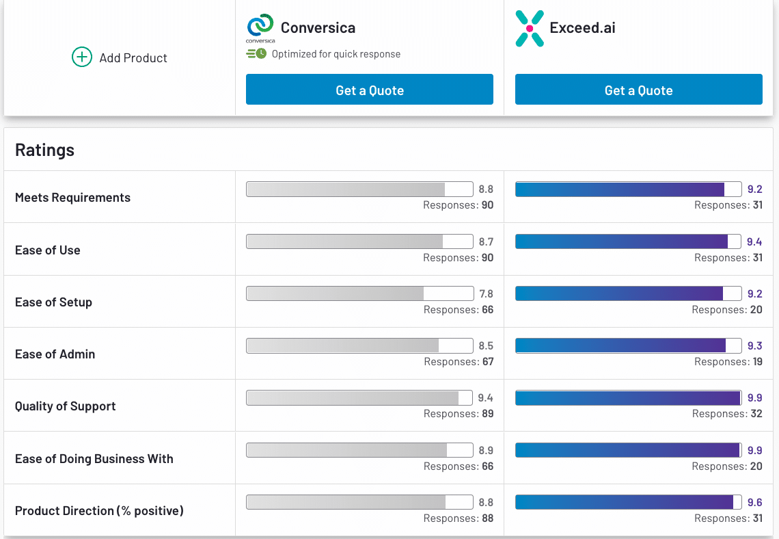Click Conversica's Ease of Use rating bar
779x539 pixels.
click(x=359, y=241)
